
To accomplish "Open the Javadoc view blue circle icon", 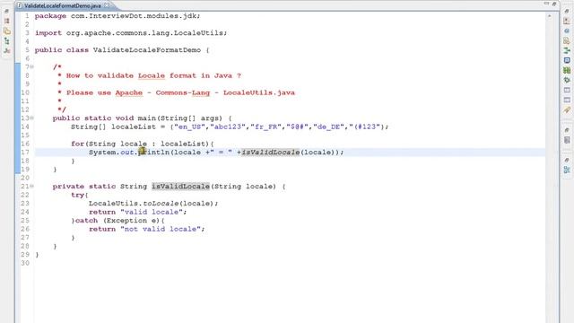I will click(567, 31).
